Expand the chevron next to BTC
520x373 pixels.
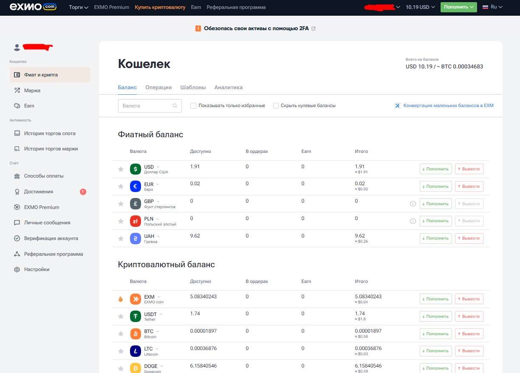click(158, 331)
